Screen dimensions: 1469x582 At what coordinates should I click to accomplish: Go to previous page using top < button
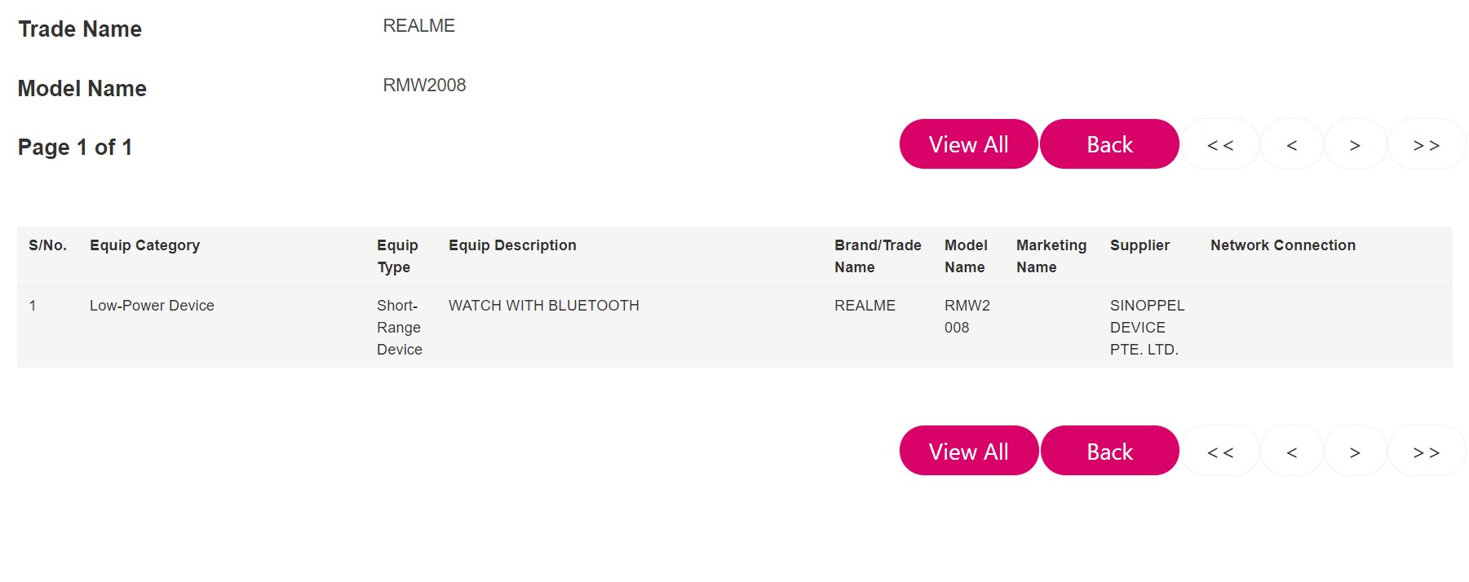[1291, 145]
